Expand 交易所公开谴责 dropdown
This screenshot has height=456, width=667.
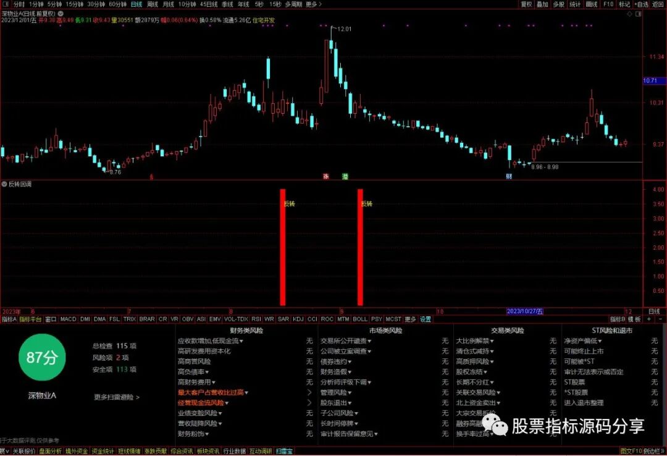point(346,341)
